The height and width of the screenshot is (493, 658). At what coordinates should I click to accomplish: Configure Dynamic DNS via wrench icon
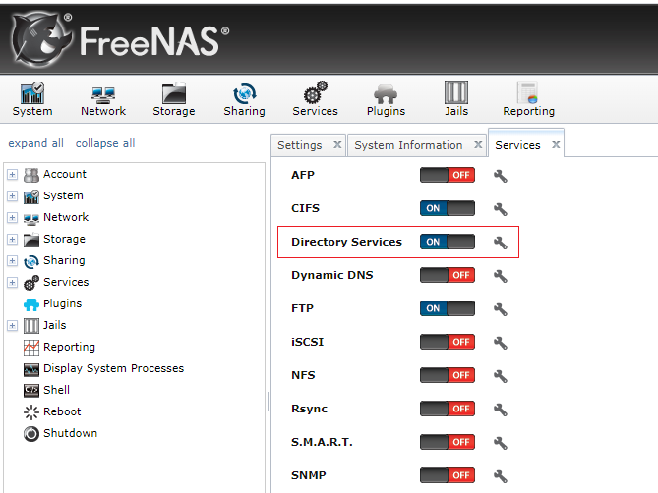(x=501, y=276)
